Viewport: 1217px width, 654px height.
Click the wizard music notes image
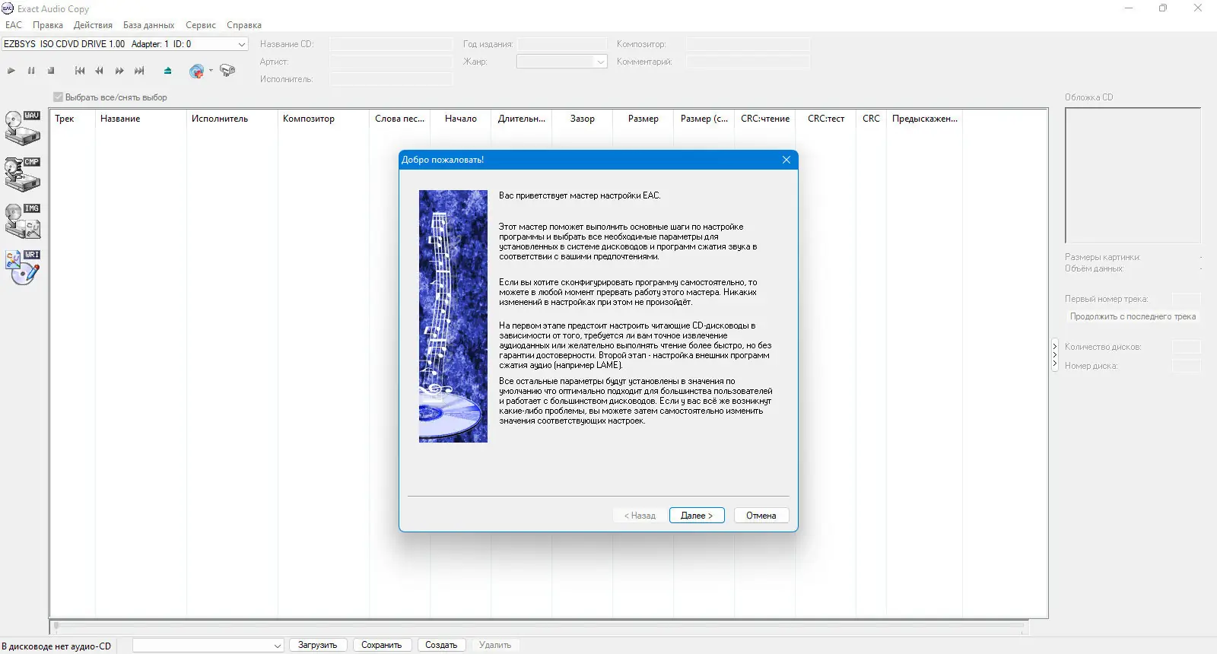click(x=453, y=316)
